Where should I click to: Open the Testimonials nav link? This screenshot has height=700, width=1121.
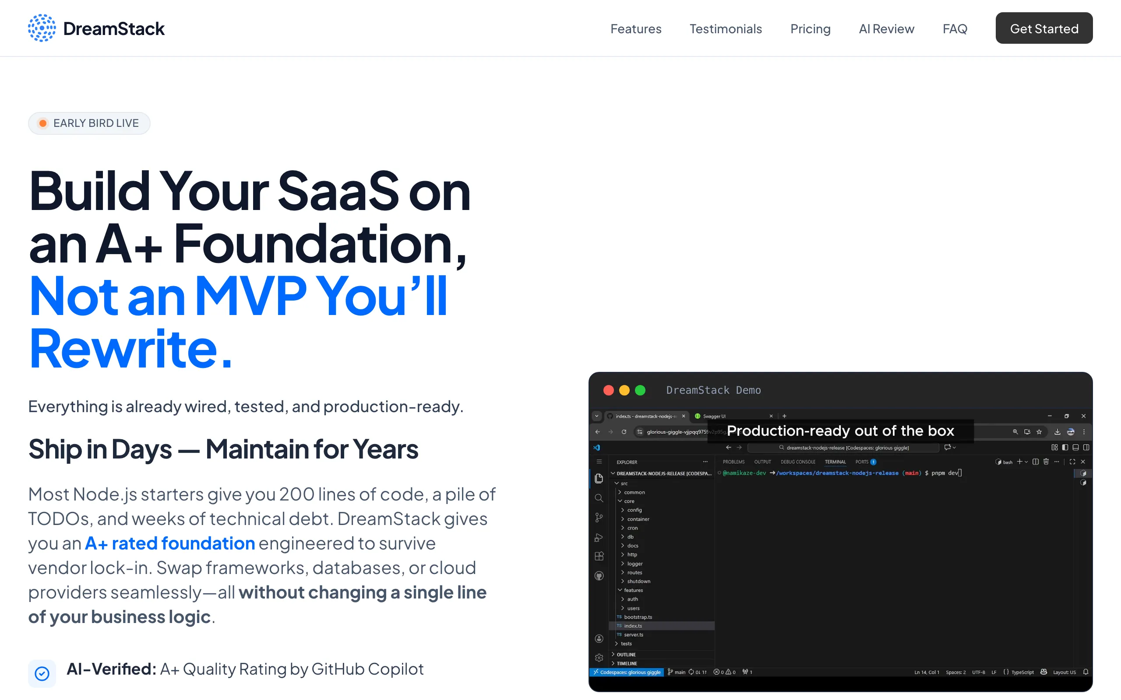tap(726, 29)
